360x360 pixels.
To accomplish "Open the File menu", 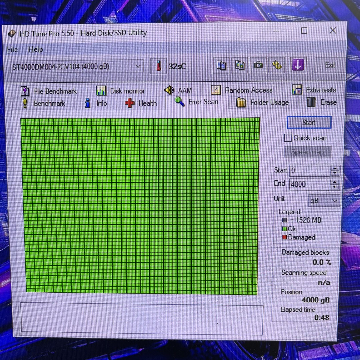I will (x=12, y=50).
